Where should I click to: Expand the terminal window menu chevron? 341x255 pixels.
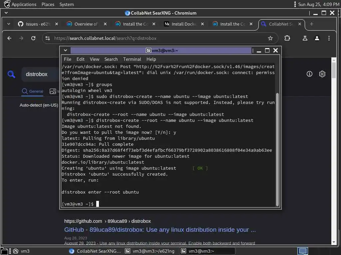click(x=65, y=50)
